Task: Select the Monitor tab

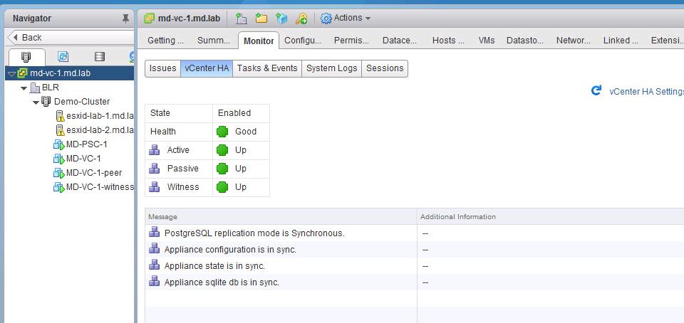Action: click(259, 41)
